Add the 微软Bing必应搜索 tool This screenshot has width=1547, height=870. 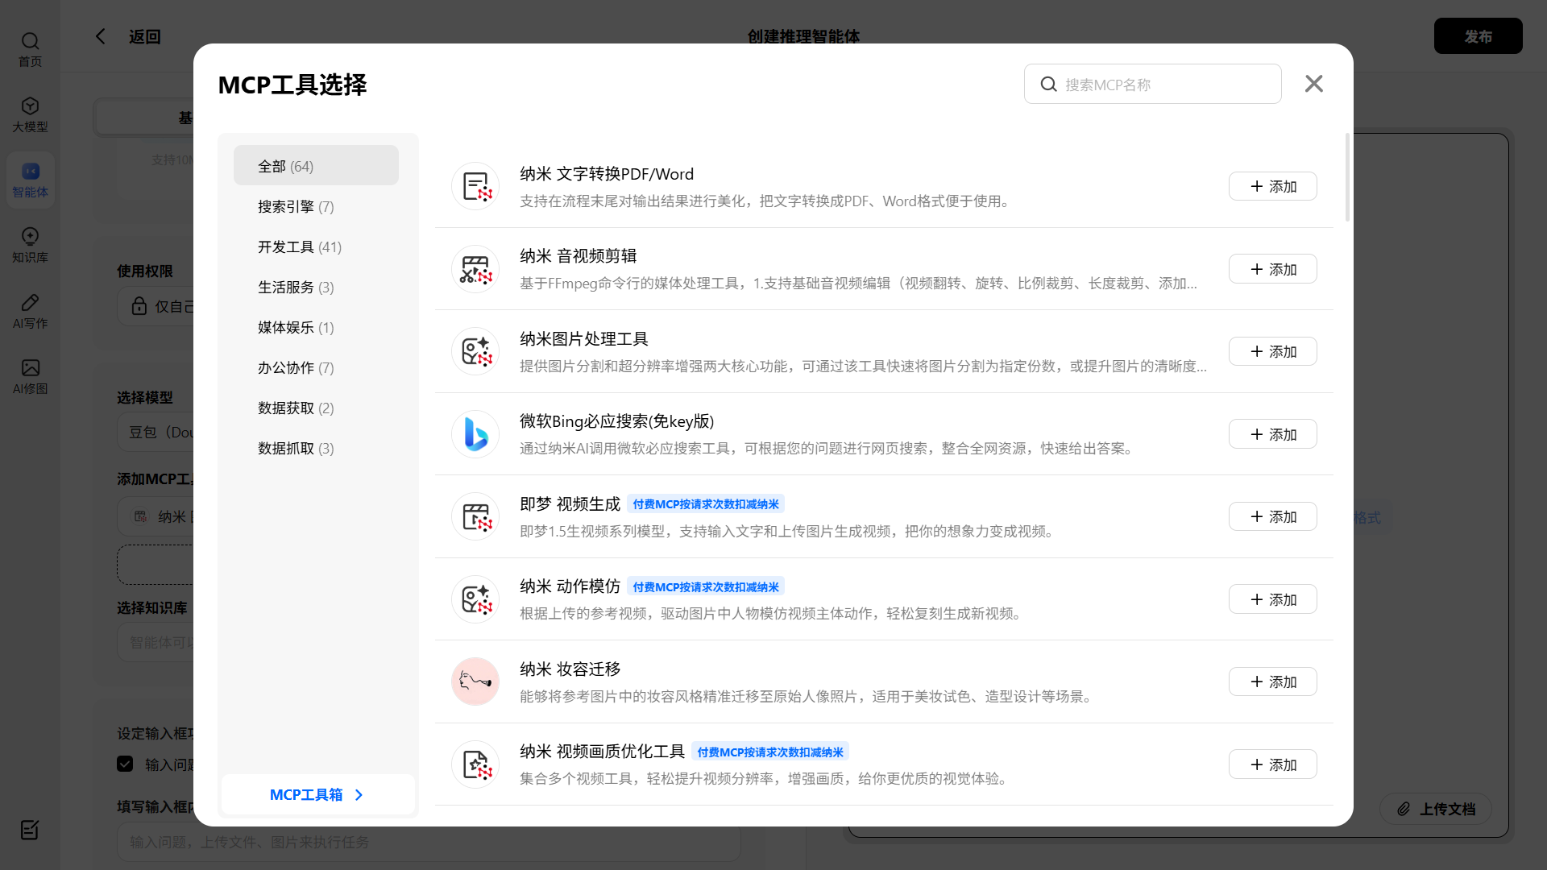[1272, 434]
